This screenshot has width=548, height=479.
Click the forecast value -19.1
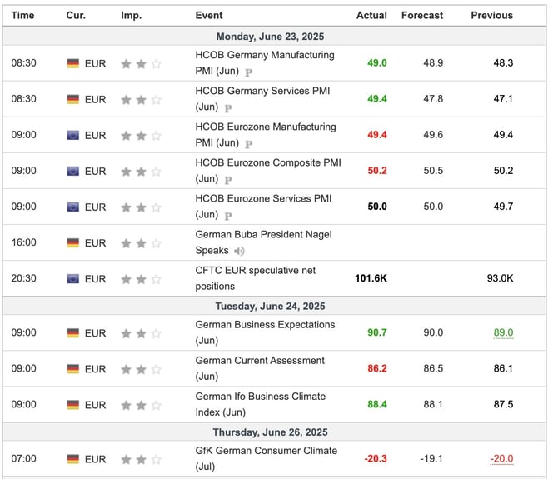coord(431,458)
